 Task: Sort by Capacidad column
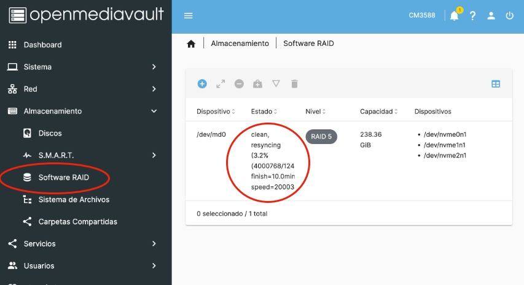click(378, 112)
